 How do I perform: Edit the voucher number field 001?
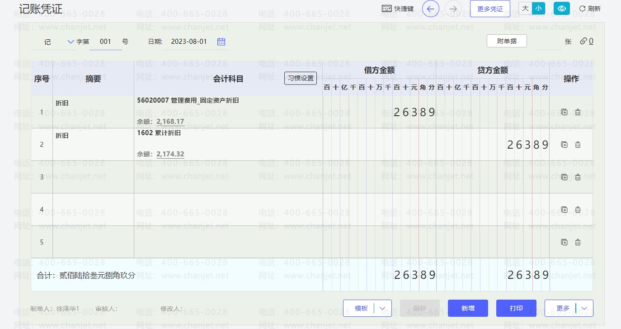click(x=106, y=42)
